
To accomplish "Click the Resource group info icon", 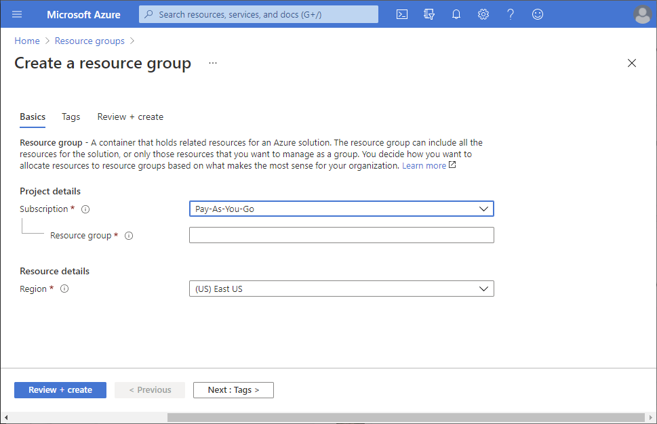I will click(x=129, y=236).
